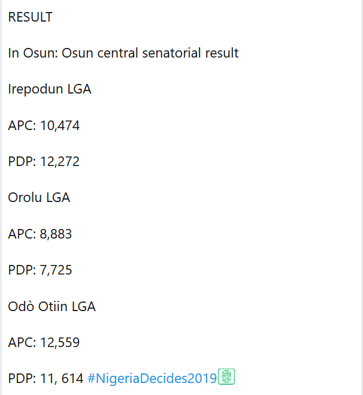Click the PDP label beside the hashtag line
The width and height of the screenshot is (363, 395).
(x=20, y=379)
